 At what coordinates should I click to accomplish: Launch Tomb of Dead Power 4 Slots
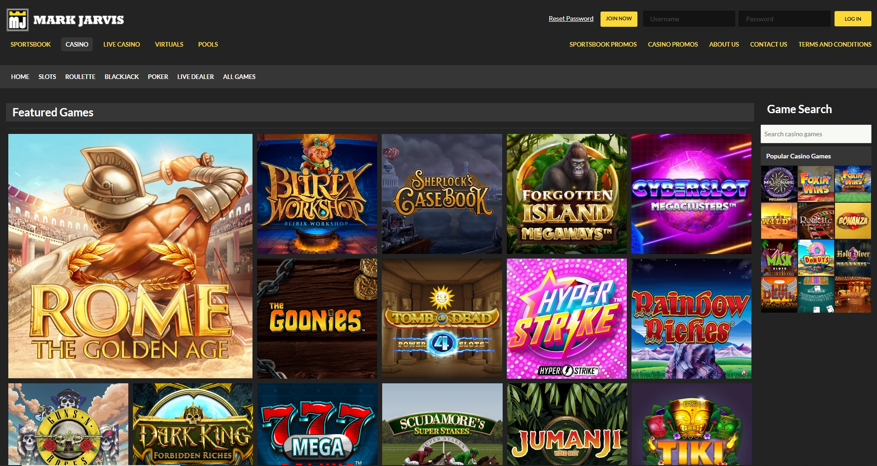pyautogui.click(x=442, y=319)
